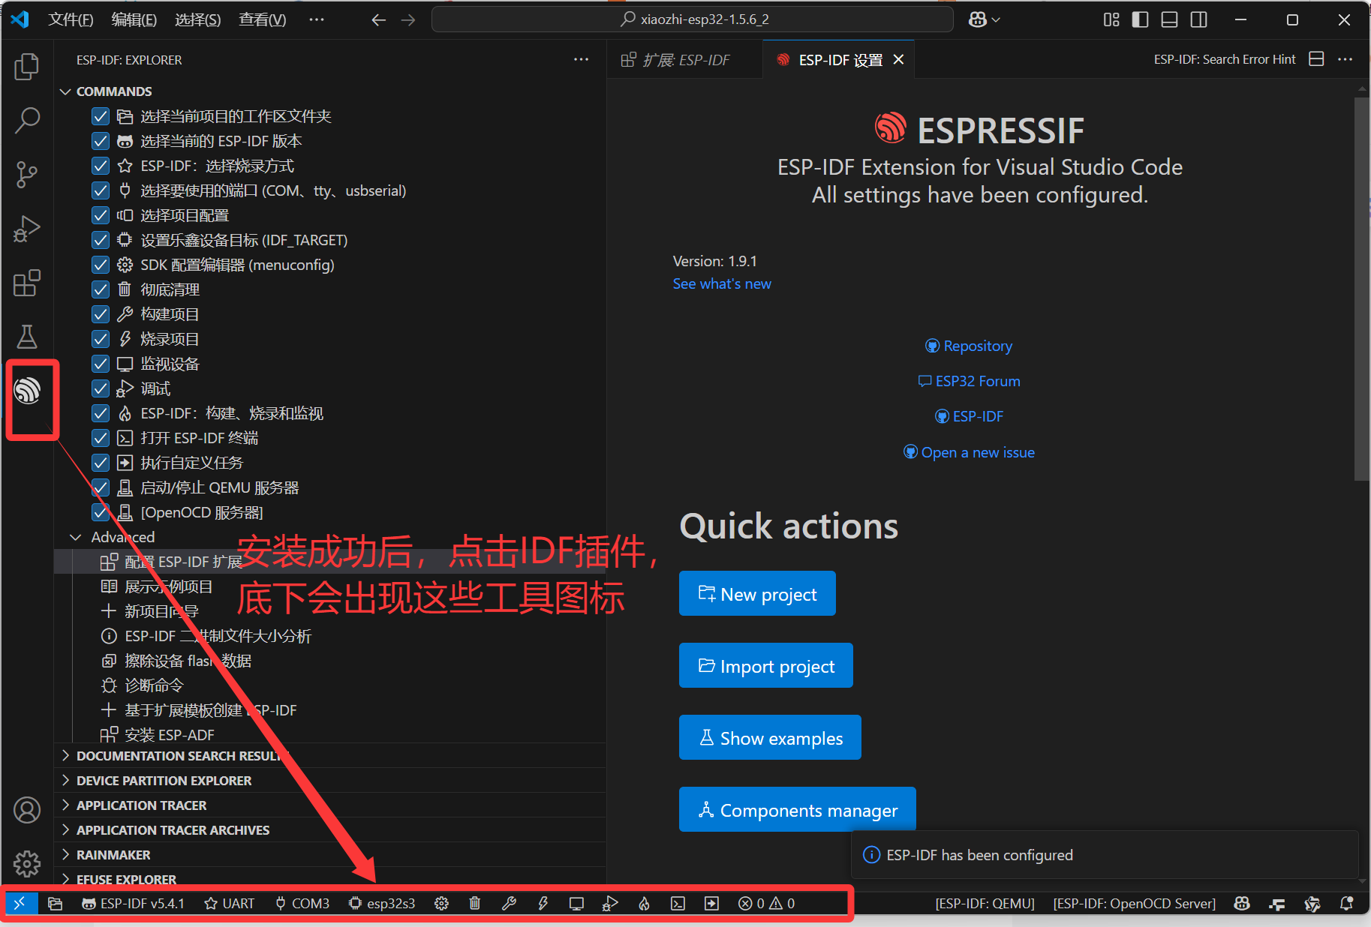Uncheck the 选择当前的 ESP-IDF 版本 command
The image size is (1371, 927).
pyautogui.click(x=101, y=141)
